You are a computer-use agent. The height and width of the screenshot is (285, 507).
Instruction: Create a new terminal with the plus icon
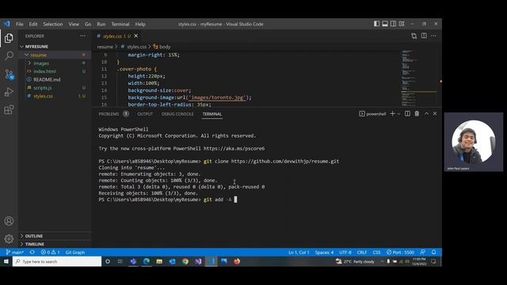click(x=393, y=114)
